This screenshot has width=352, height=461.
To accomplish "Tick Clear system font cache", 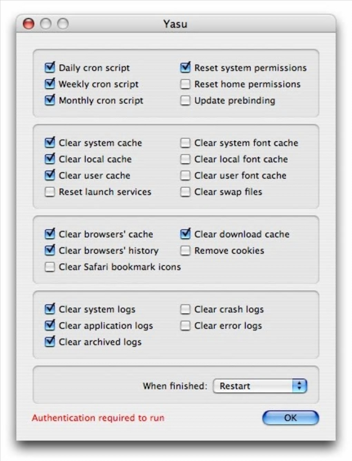I will (185, 143).
